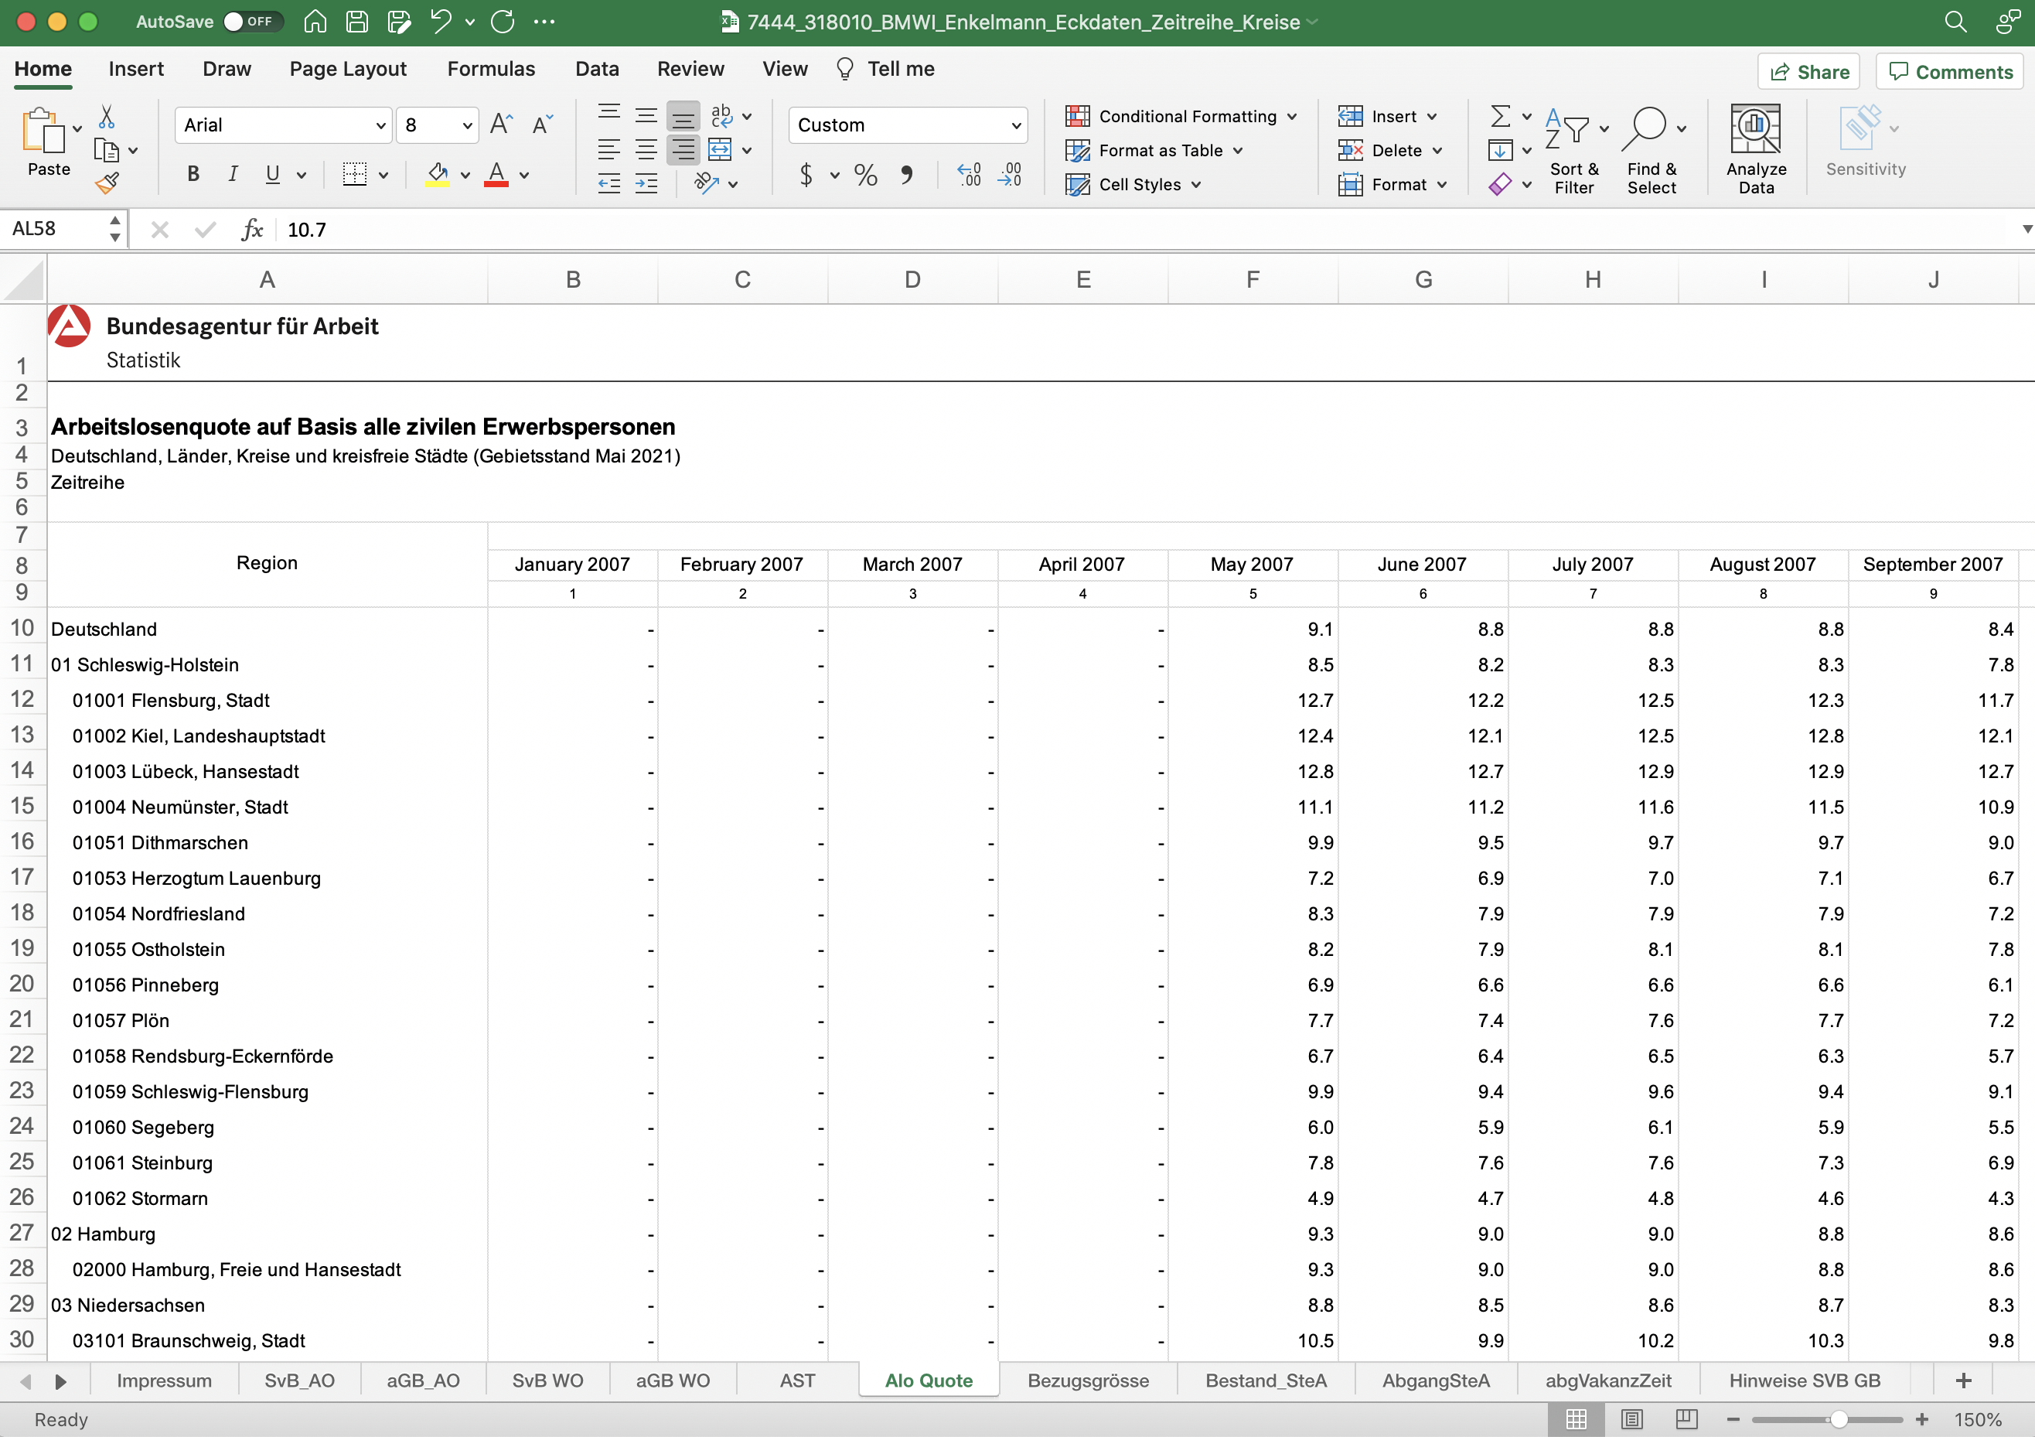Click the Share button in toolbar
2035x1437 pixels.
pyautogui.click(x=1808, y=70)
